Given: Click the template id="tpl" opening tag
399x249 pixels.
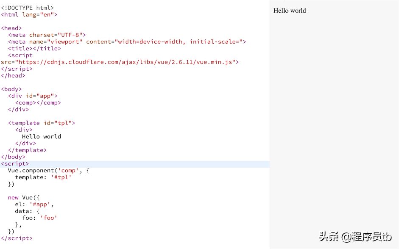Looking at the screenshot, I should coord(41,123).
